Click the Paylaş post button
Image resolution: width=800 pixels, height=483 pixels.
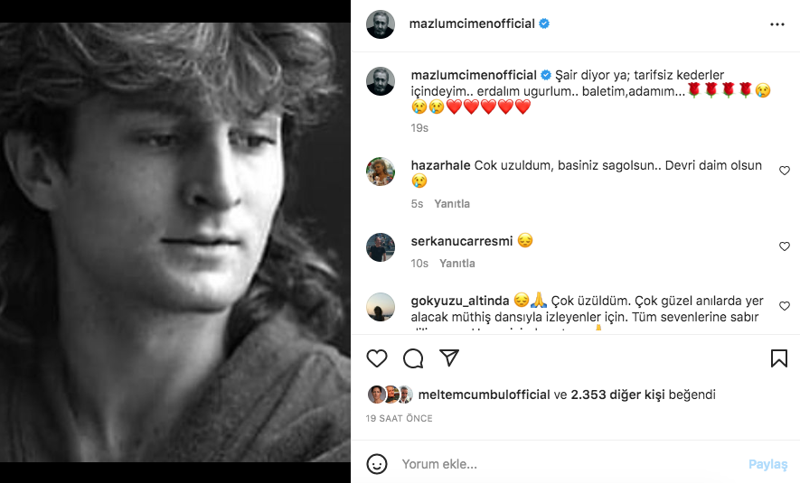point(767,464)
